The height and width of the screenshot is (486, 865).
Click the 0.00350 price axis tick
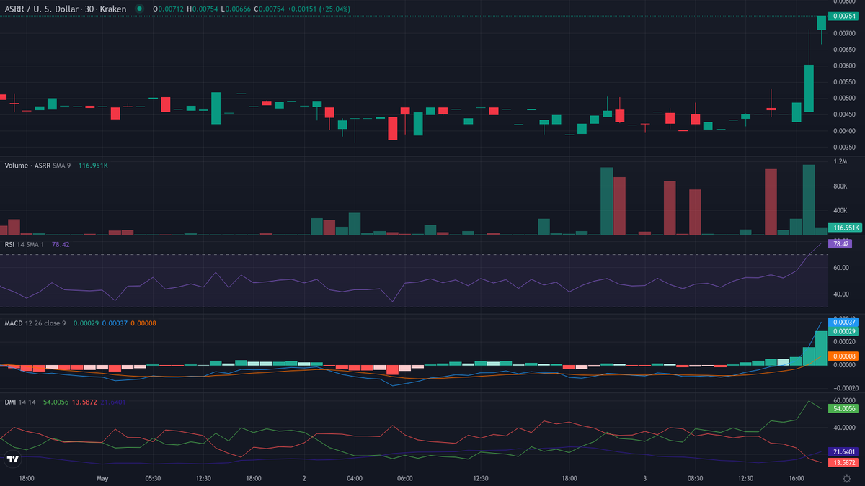point(845,146)
